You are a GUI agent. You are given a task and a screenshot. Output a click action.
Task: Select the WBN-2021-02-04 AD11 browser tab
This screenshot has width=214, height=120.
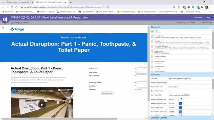[51, 2]
